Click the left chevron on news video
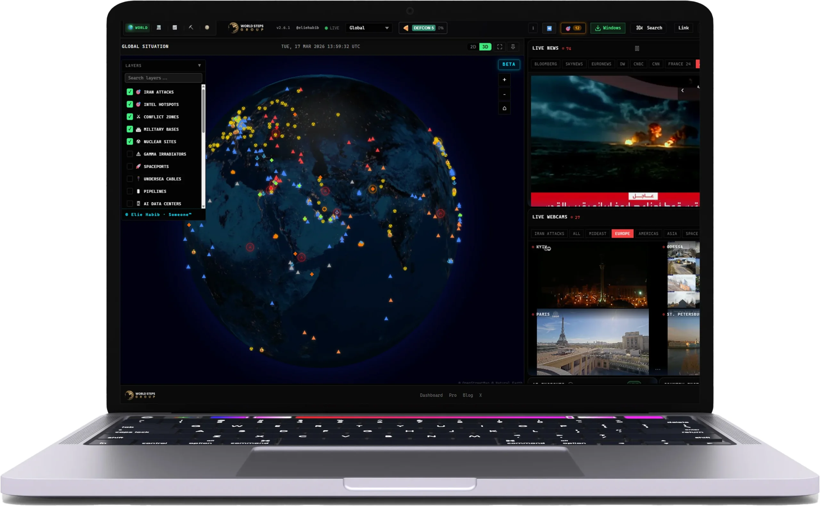The height and width of the screenshot is (506, 820). tap(682, 91)
